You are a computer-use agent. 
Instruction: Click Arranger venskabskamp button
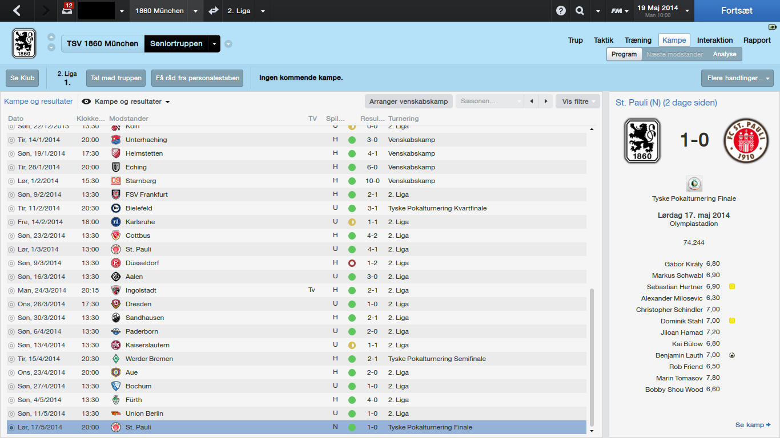[x=409, y=102]
